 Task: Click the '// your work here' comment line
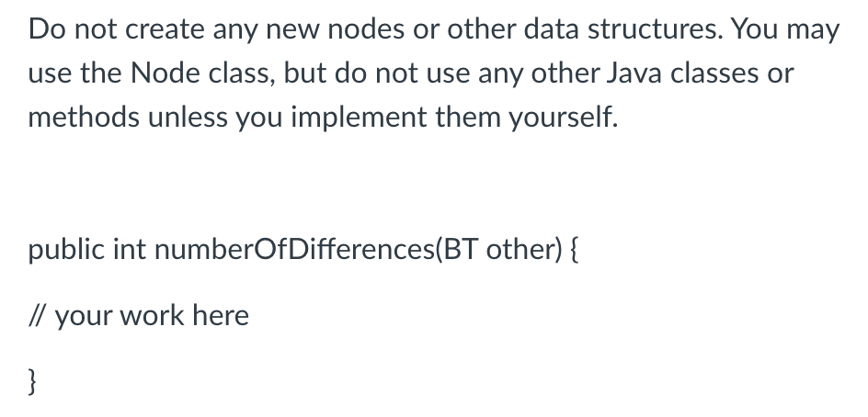click(x=139, y=316)
